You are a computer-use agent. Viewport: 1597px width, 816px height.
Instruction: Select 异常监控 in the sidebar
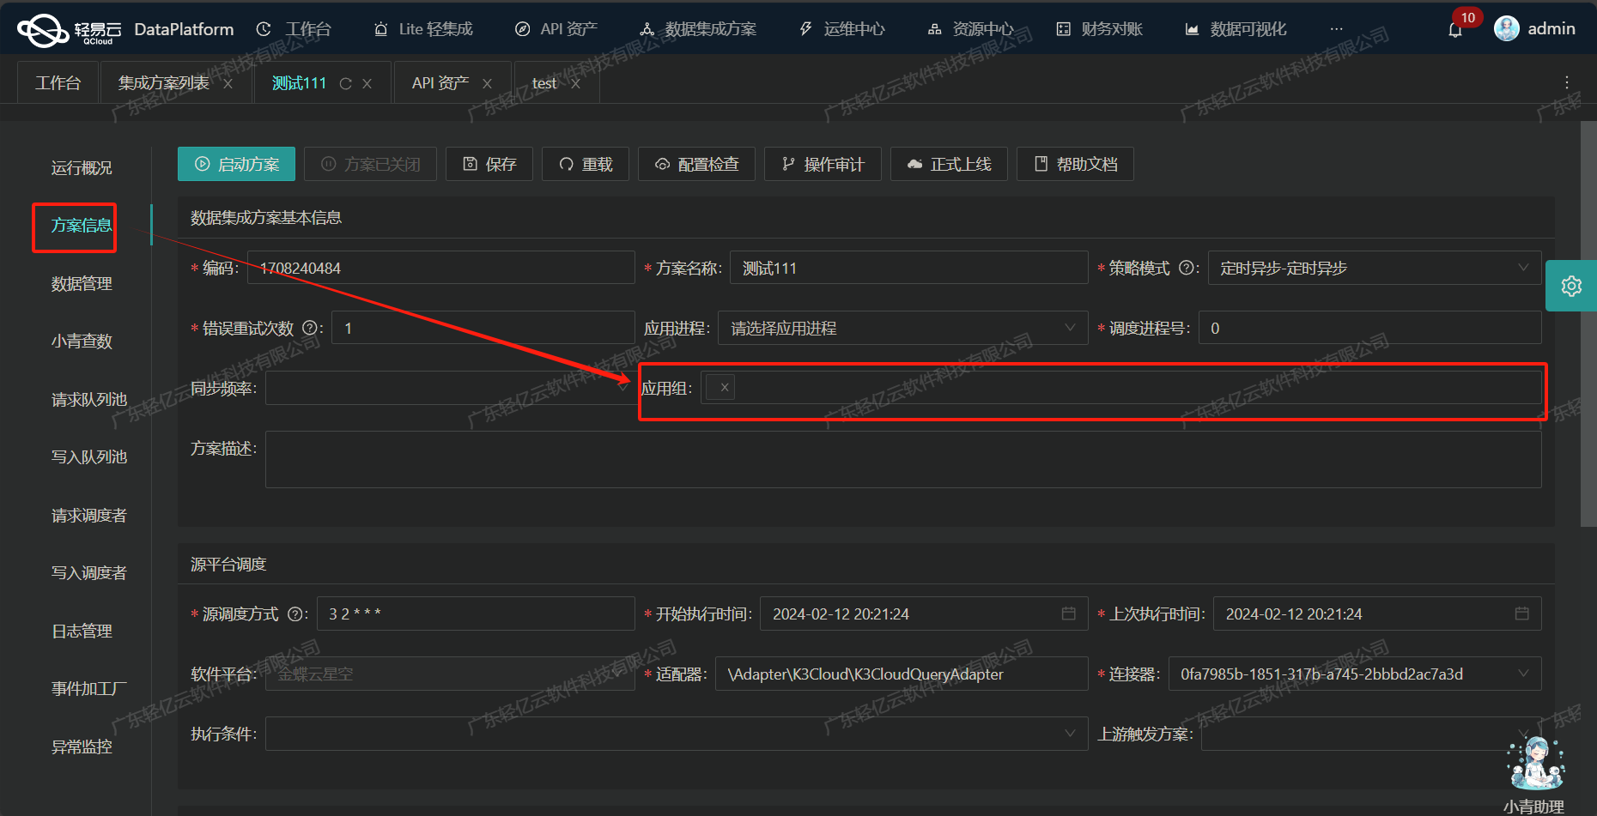(x=82, y=746)
